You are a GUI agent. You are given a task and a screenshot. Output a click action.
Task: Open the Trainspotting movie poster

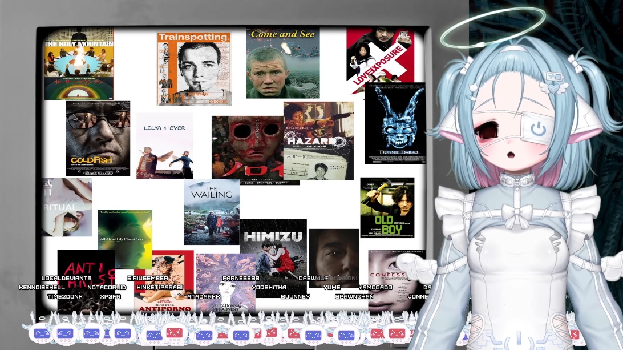coord(194,69)
